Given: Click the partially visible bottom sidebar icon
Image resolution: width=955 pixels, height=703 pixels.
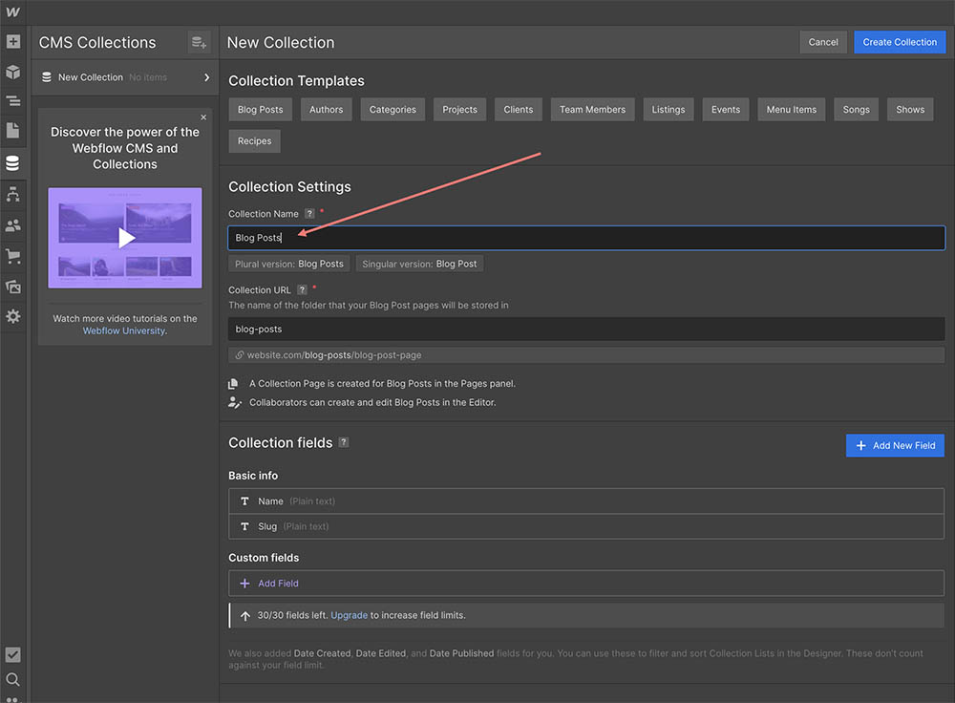Looking at the screenshot, I should (x=12, y=699).
